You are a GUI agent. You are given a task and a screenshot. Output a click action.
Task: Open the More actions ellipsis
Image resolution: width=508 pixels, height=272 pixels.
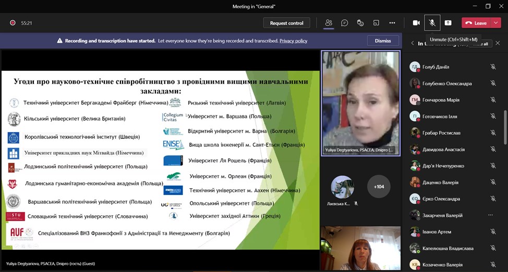[392, 23]
